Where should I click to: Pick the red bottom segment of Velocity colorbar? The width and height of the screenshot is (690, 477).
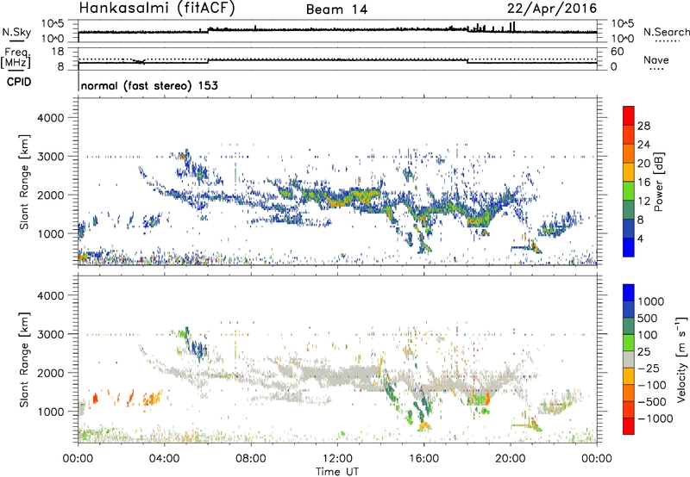629,426
